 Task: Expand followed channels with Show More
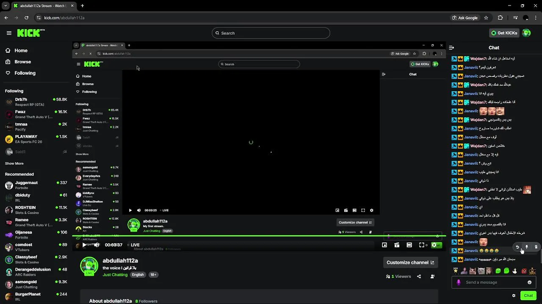pos(14,163)
